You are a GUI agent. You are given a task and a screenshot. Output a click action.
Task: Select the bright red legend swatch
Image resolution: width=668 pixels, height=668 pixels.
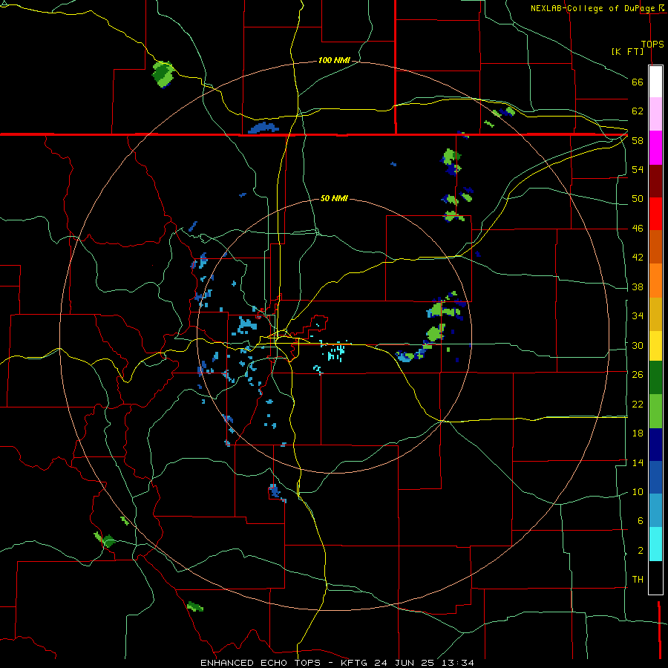(x=655, y=214)
